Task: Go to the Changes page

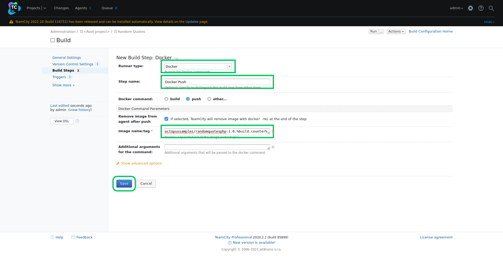Action: [x=61, y=8]
